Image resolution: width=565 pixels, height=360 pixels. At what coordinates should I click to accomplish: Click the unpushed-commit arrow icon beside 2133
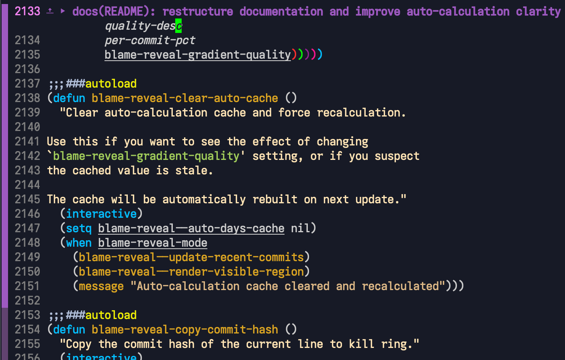click(x=50, y=11)
